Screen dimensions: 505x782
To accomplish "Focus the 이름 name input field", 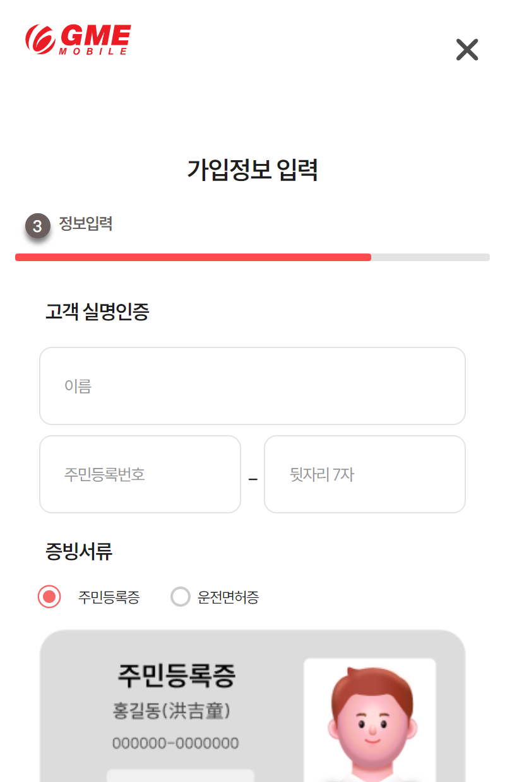I will 252,386.
